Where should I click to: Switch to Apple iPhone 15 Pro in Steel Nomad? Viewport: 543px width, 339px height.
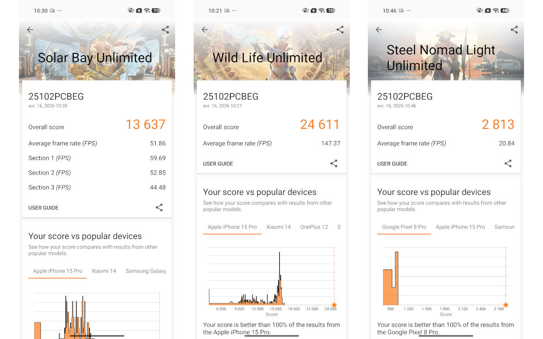[x=460, y=227]
